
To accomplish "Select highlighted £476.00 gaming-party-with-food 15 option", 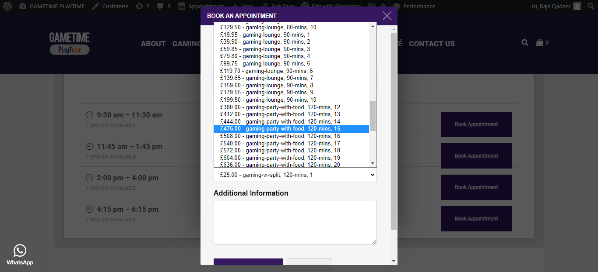I will (x=291, y=128).
